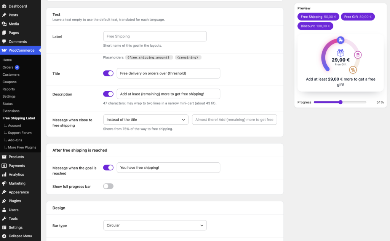
Task: Open WooCommerce Home submenu item
Action: click(x=7, y=60)
